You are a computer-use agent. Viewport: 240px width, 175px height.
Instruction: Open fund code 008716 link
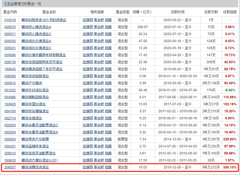click(x=10, y=62)
